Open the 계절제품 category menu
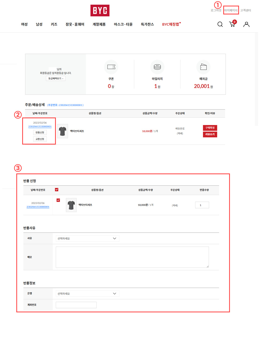This screenshot has height=341, width=262. (99, 24)
